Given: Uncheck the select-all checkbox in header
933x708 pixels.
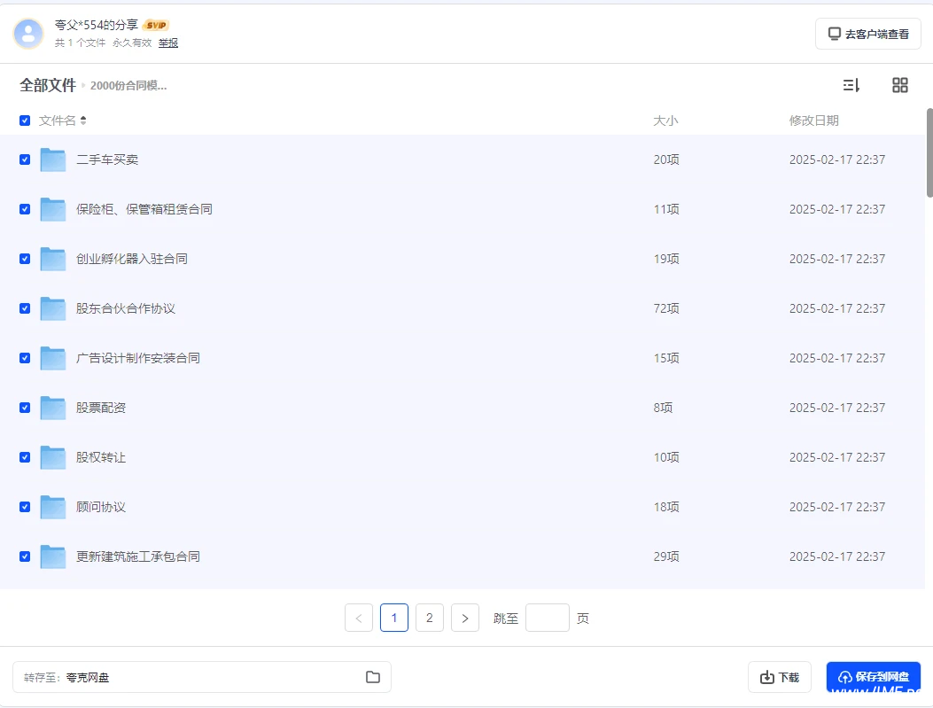Looking at the screenshot, I should click(25, 121).
